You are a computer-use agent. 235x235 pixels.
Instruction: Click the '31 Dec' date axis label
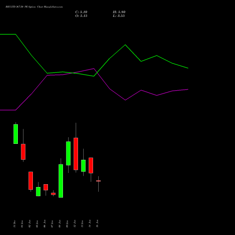(15, 224)
